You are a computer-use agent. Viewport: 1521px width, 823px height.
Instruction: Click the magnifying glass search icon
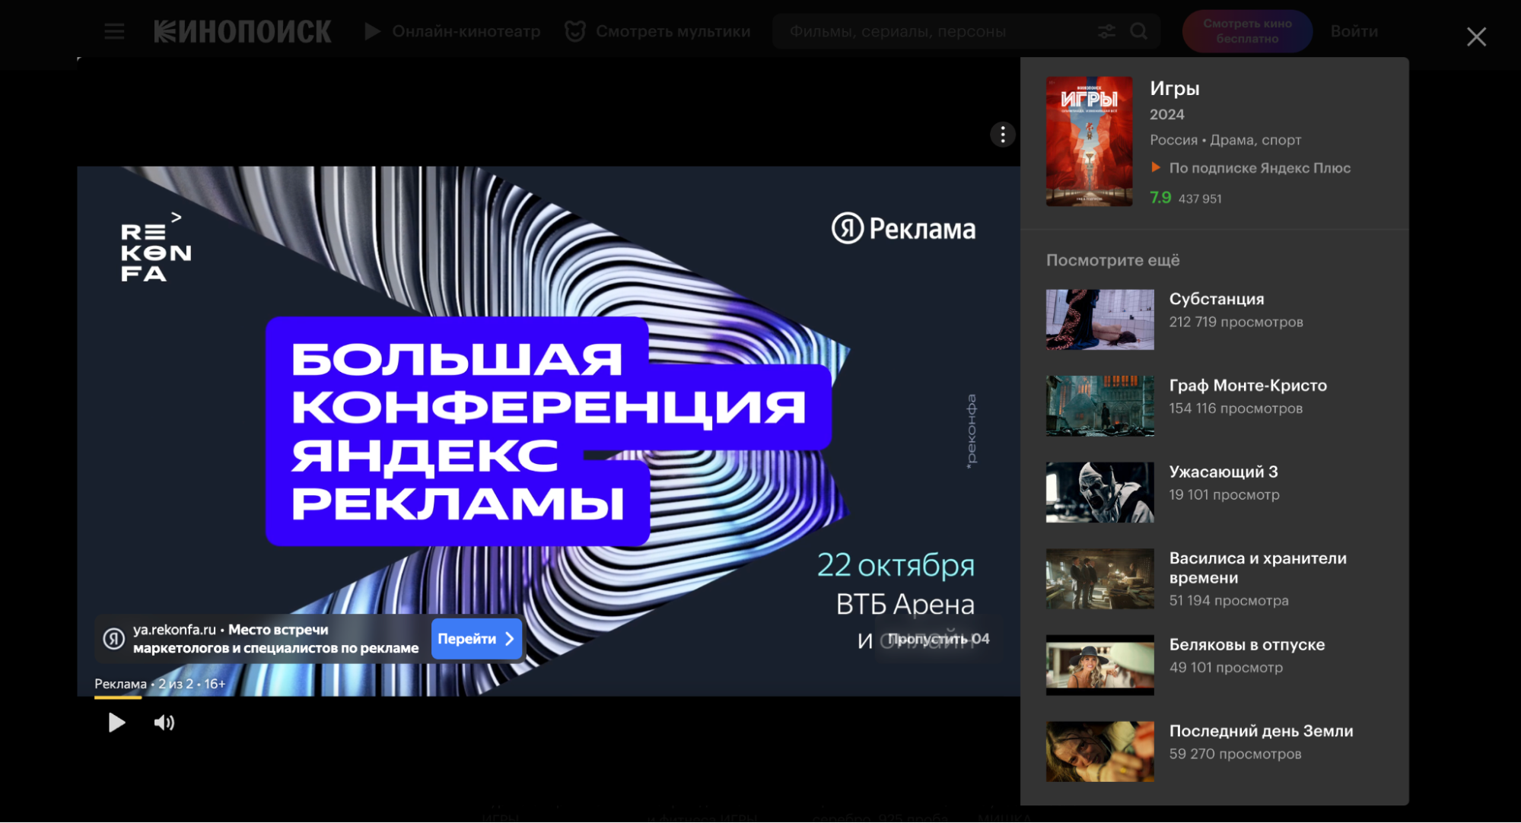pyautogui.click(x=1138, y=31)
